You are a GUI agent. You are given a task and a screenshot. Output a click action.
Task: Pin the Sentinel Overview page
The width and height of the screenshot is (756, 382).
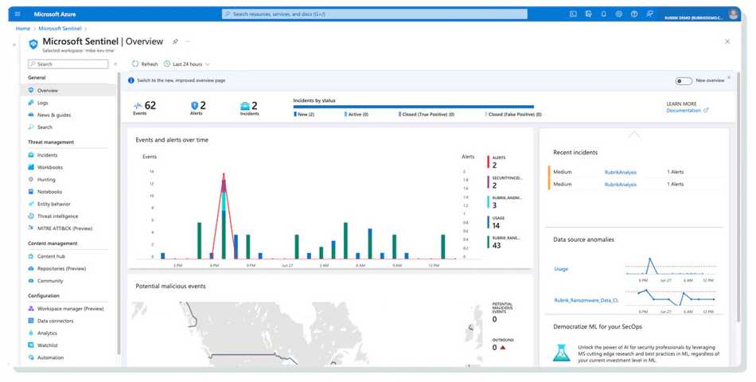pyautogui.click(x=175, y=41)
